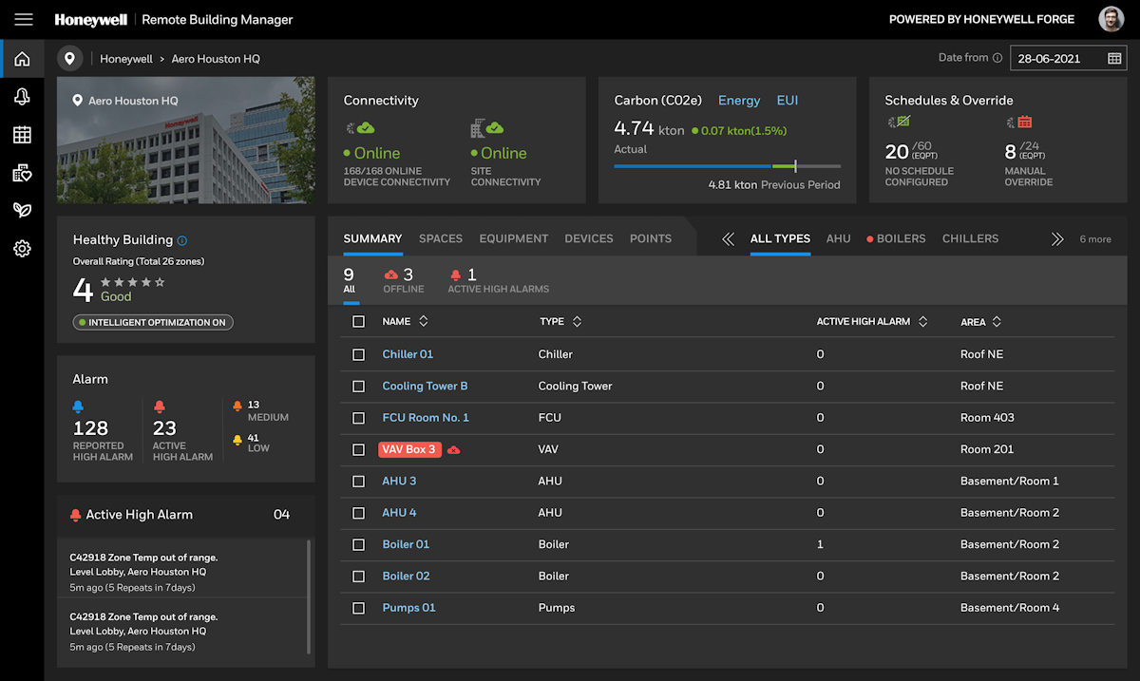Open Boiler 02 link
The height and width of the screenshot is (681, 1140).
[x=406, y=577]
